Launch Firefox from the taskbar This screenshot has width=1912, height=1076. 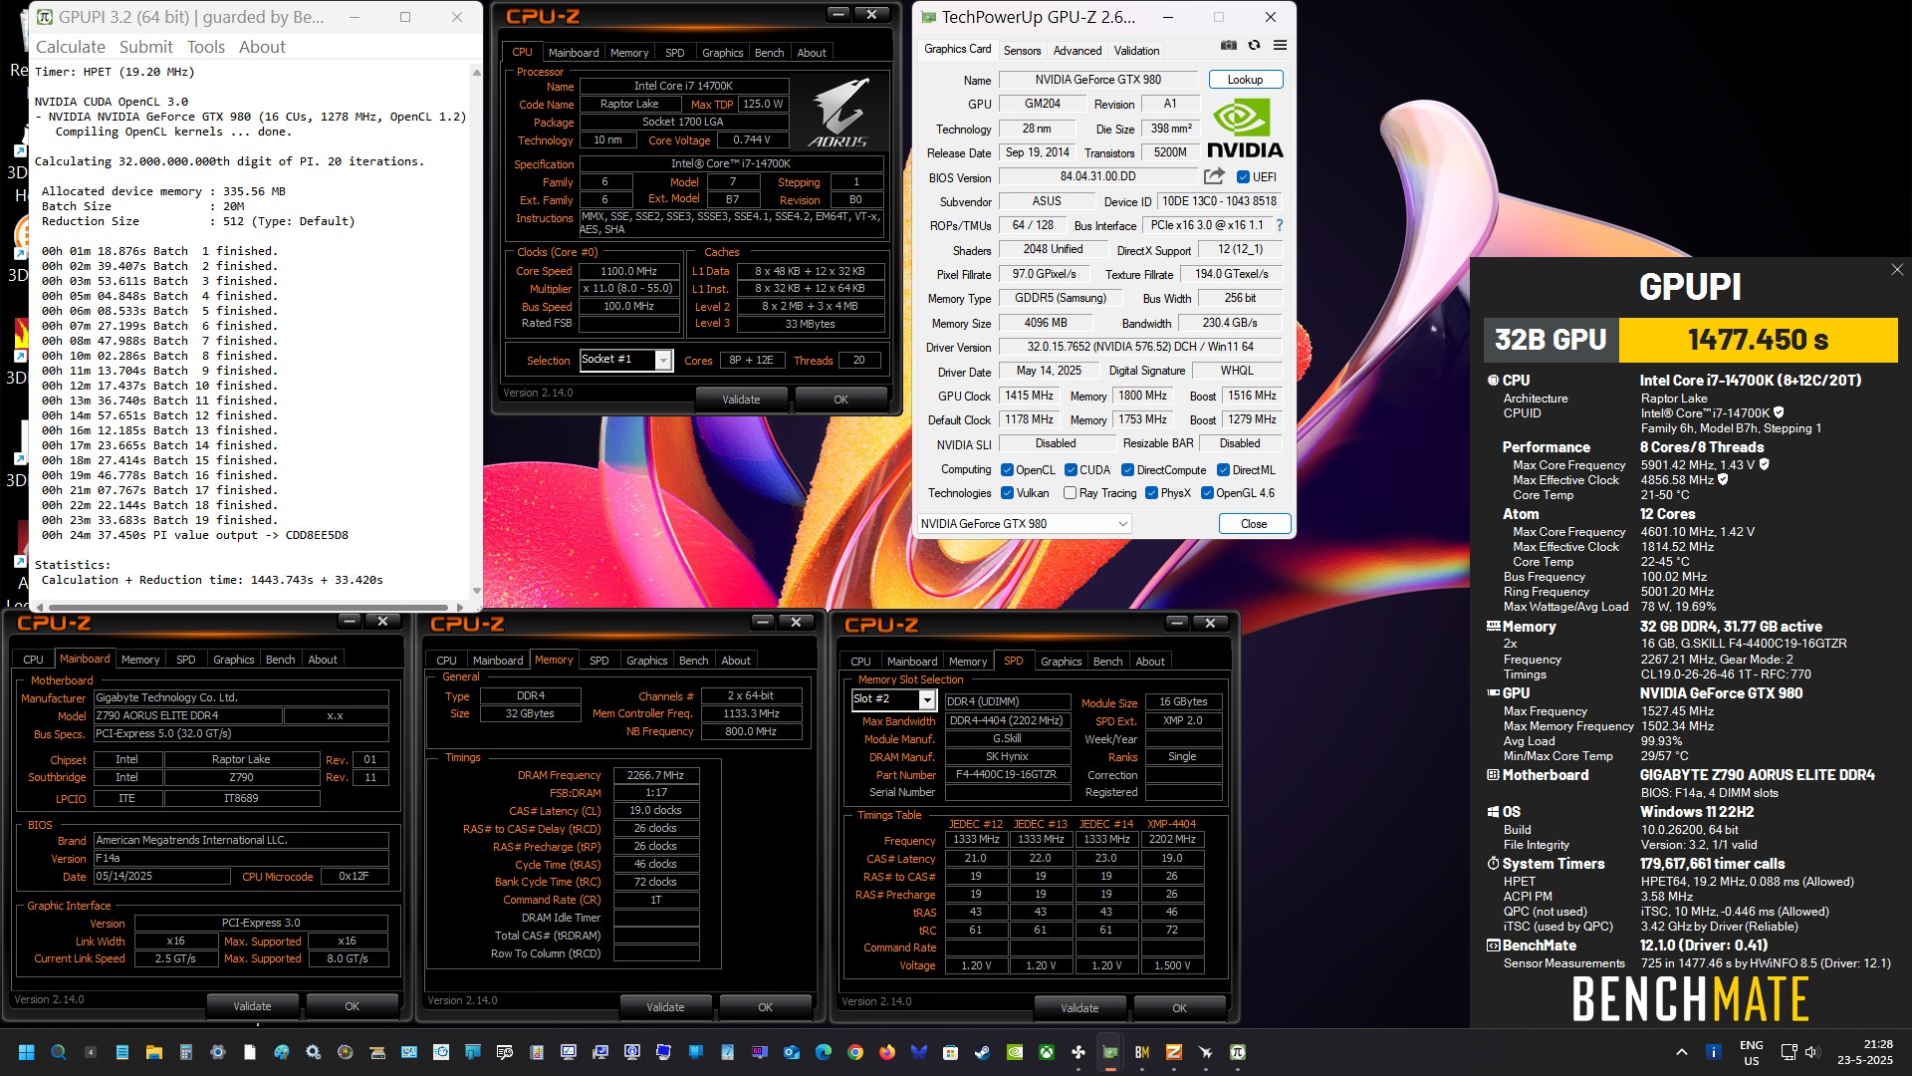point(887,1052)
